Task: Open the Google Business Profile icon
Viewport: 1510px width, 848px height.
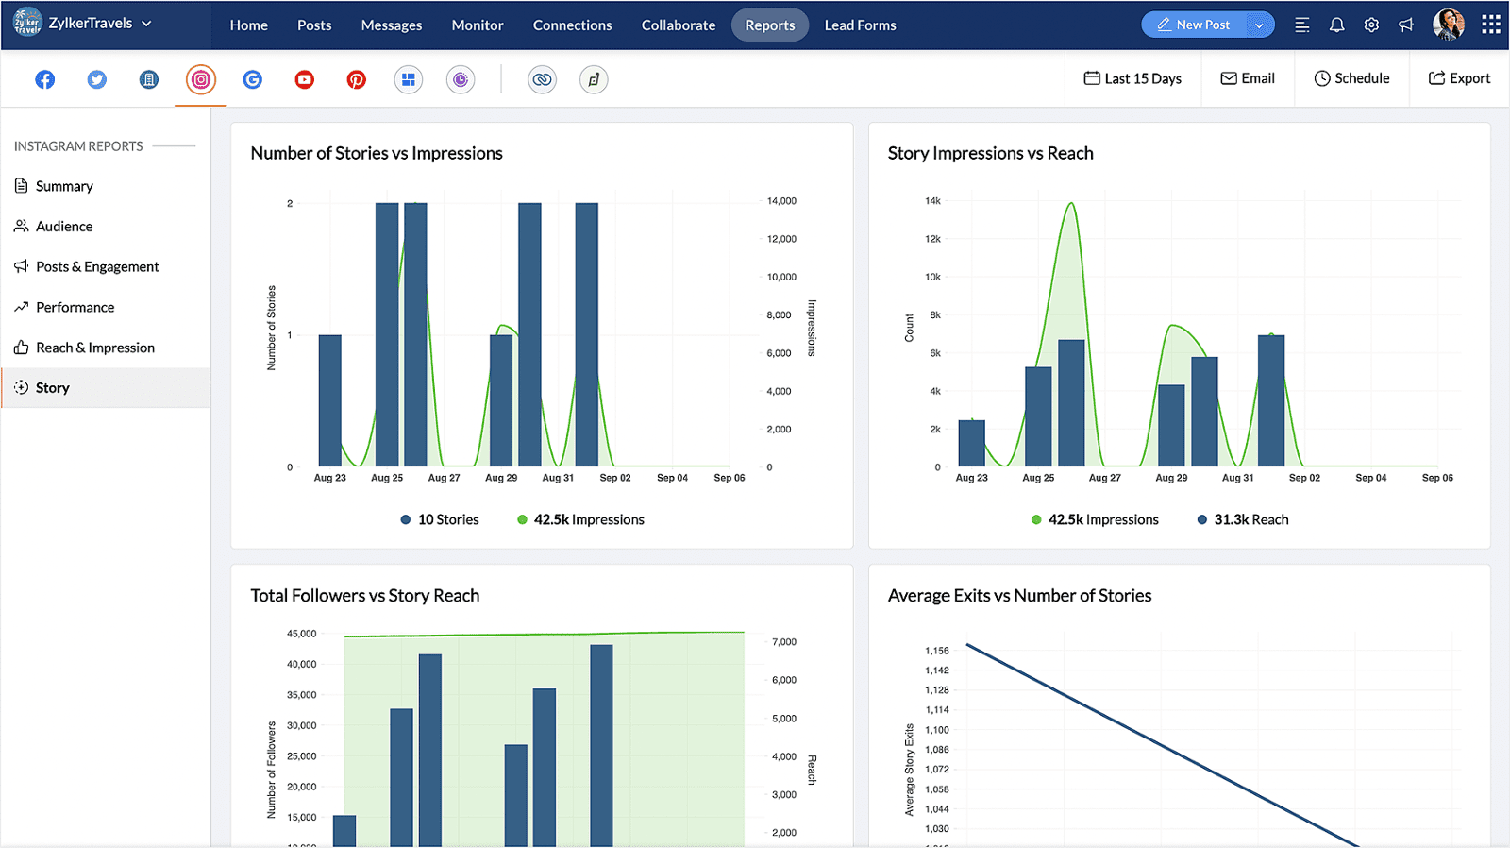Action: pos(252,80)
